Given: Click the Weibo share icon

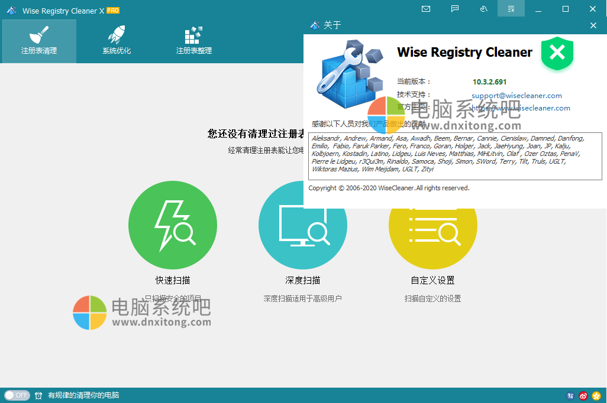Looking at the screenshot, I should [x=583, y=396].
